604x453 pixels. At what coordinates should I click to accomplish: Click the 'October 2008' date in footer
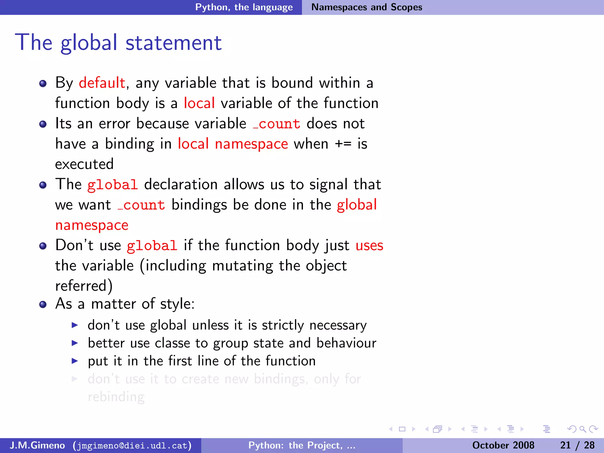[x=503, y=445]
